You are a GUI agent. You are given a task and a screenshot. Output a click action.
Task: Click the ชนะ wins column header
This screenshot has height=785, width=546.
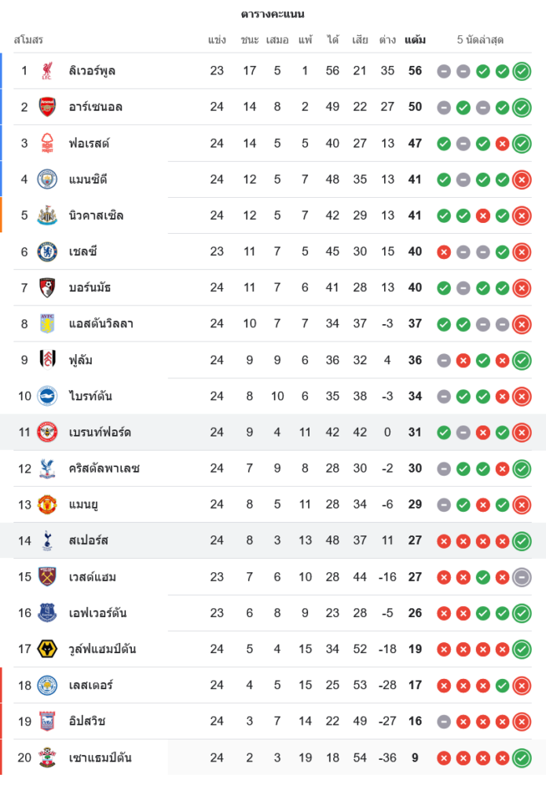point(250,40)
